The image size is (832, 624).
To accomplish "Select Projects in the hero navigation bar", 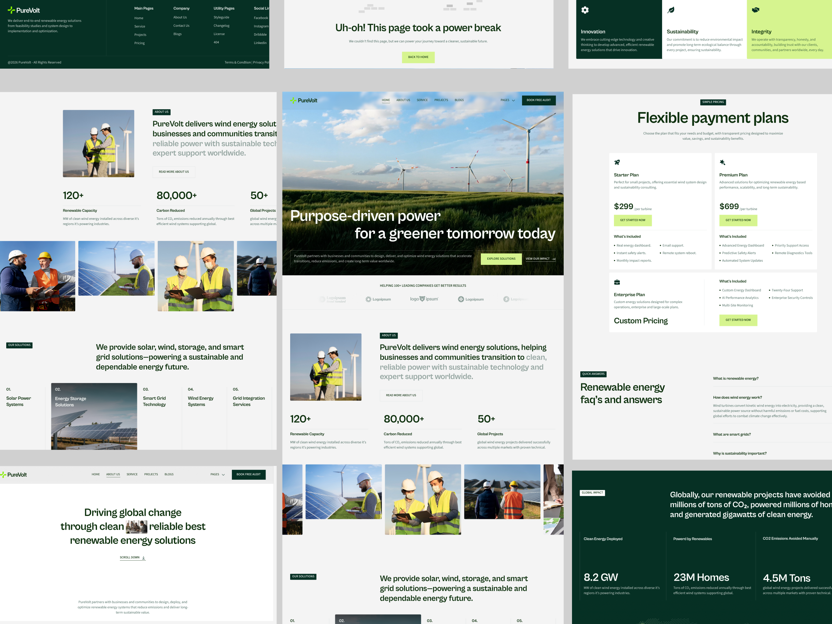I will coord(441,100).
